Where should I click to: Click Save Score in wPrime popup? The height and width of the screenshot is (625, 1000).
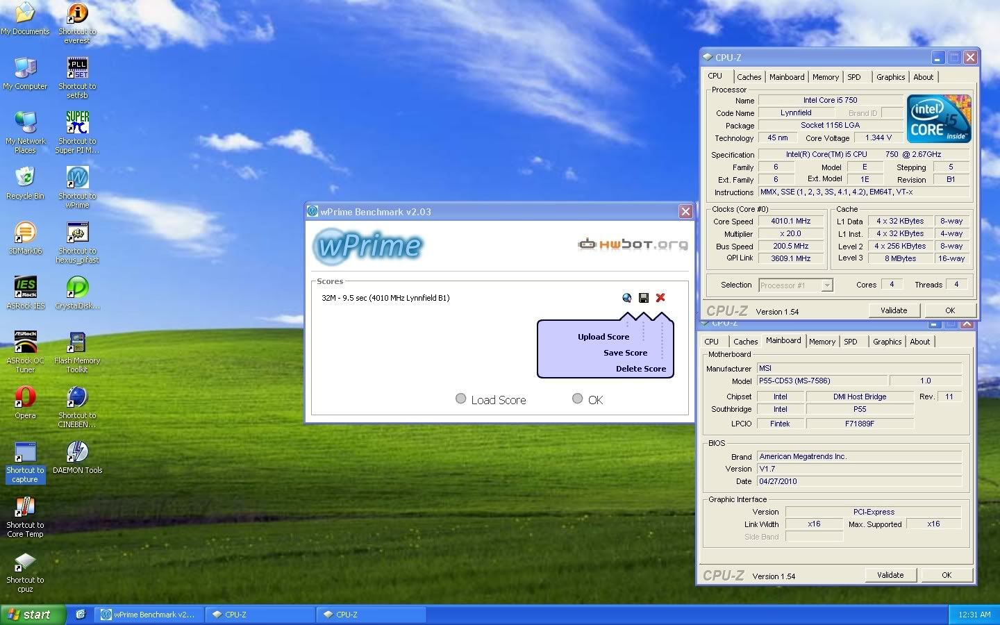[x=625, y=353]
